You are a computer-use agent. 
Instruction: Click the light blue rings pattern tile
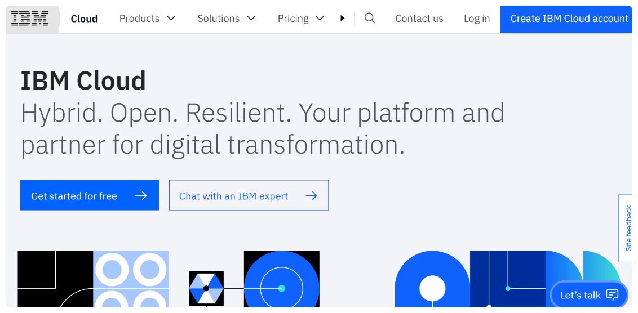(x=131, y=279)
